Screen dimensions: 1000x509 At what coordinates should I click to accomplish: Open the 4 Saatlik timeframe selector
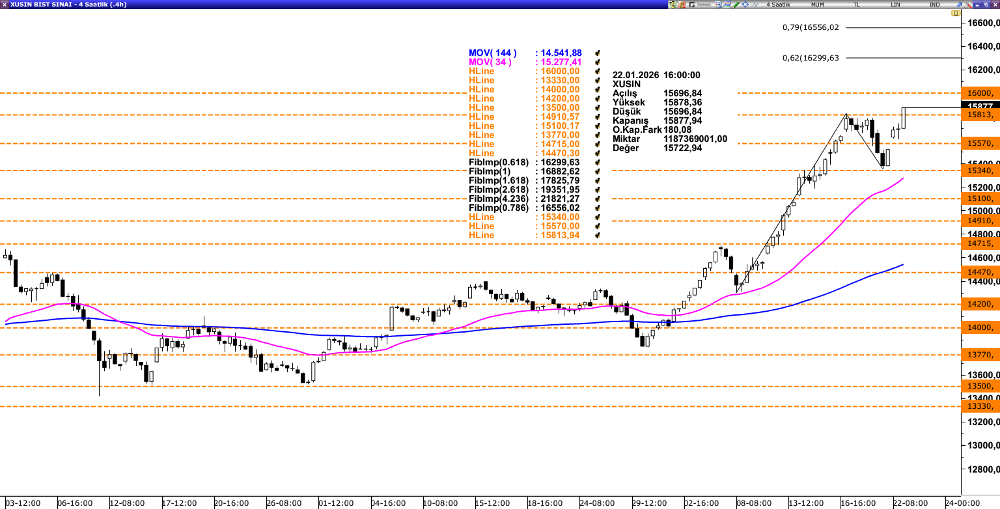point(778,5)
